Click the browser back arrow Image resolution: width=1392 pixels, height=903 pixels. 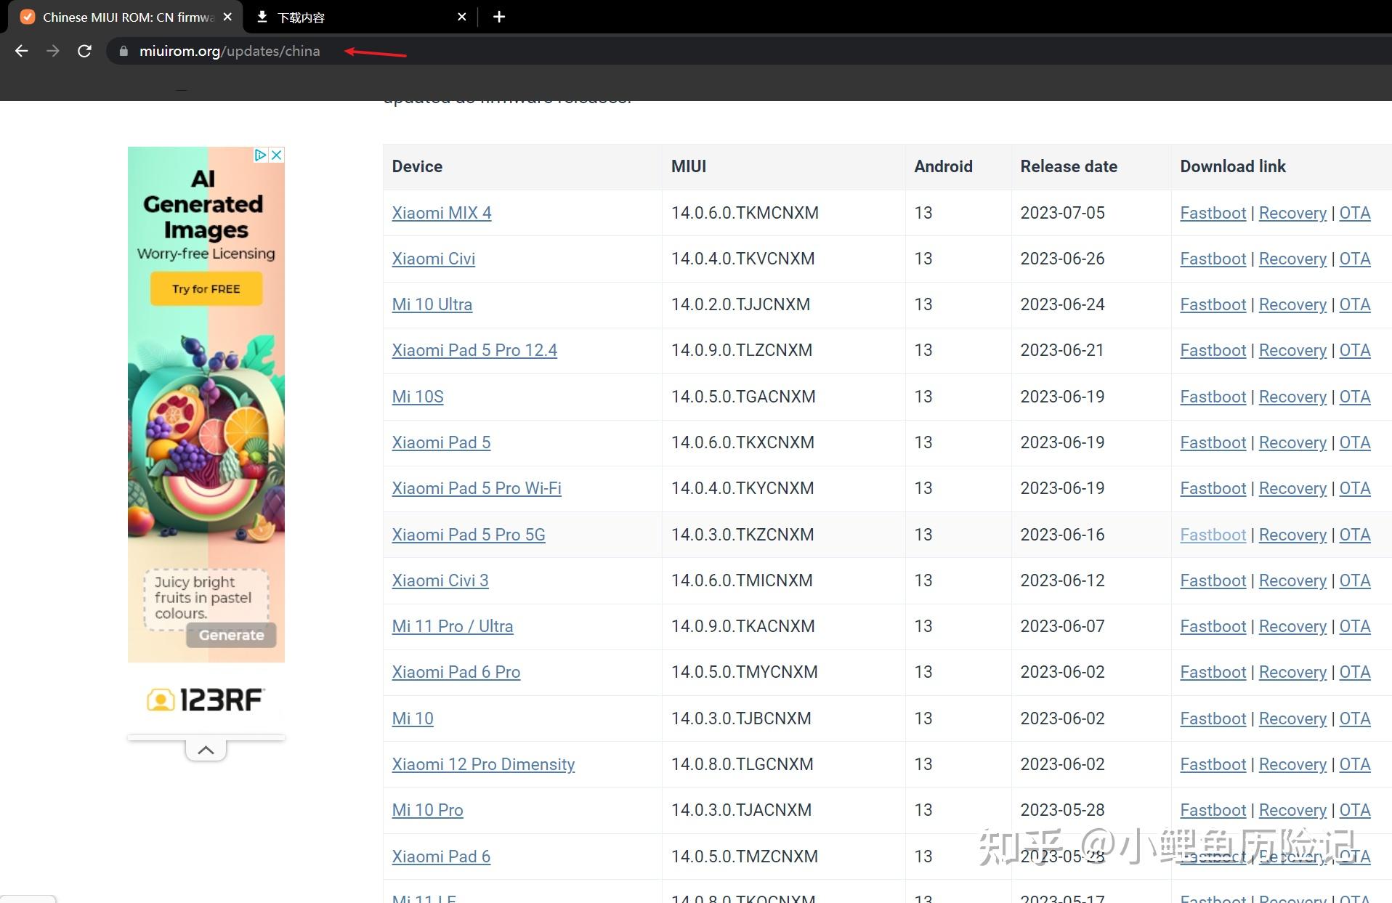tap(22, 51)
